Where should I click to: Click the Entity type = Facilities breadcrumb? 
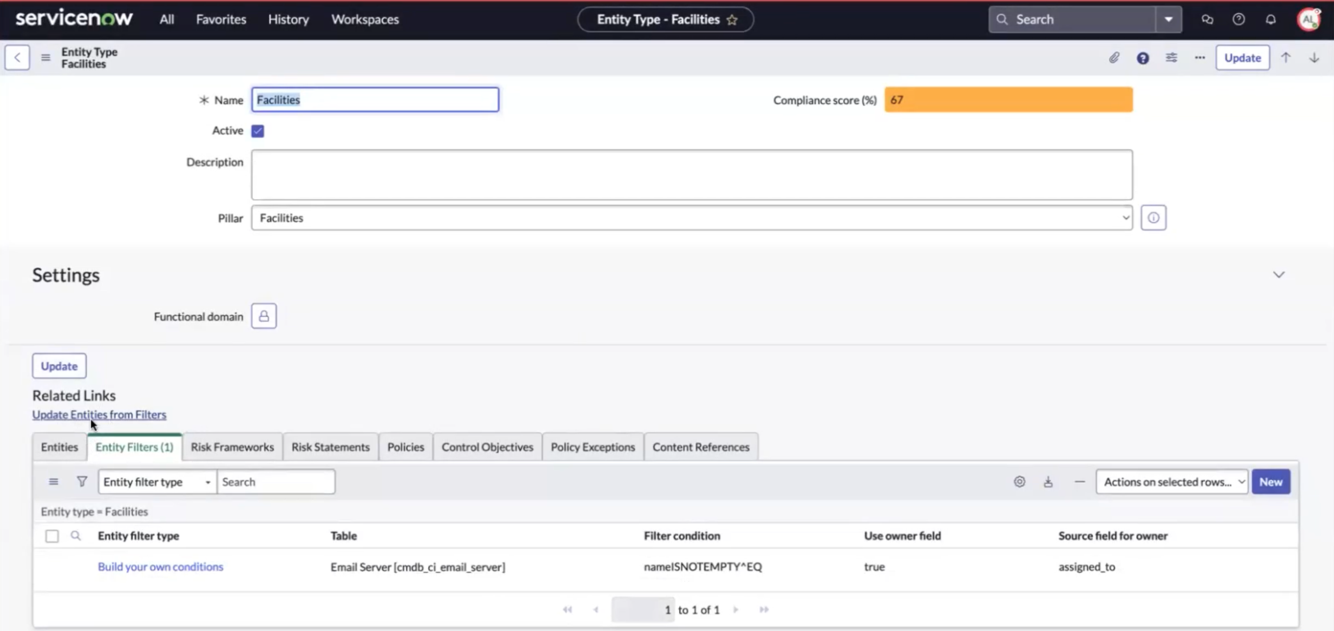coord(94,512)
